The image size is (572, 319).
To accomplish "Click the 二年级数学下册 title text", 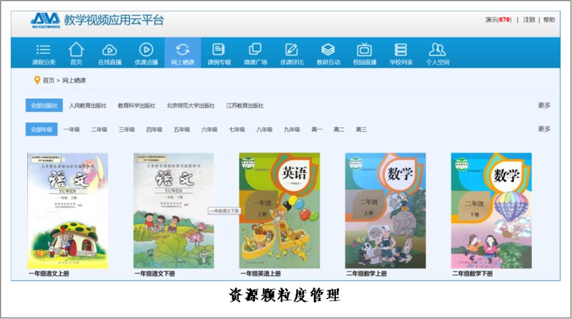I will [x=473, y=273].
